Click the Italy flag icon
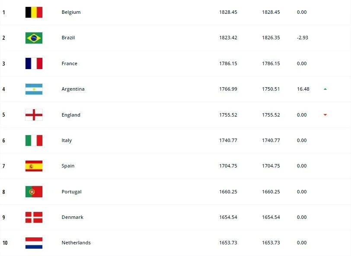 (34, 140)
